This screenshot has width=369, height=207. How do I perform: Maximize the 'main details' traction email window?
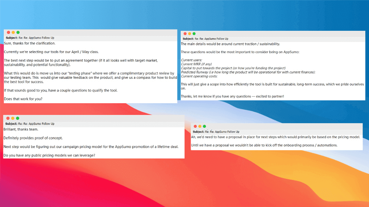tap(194, 34)
